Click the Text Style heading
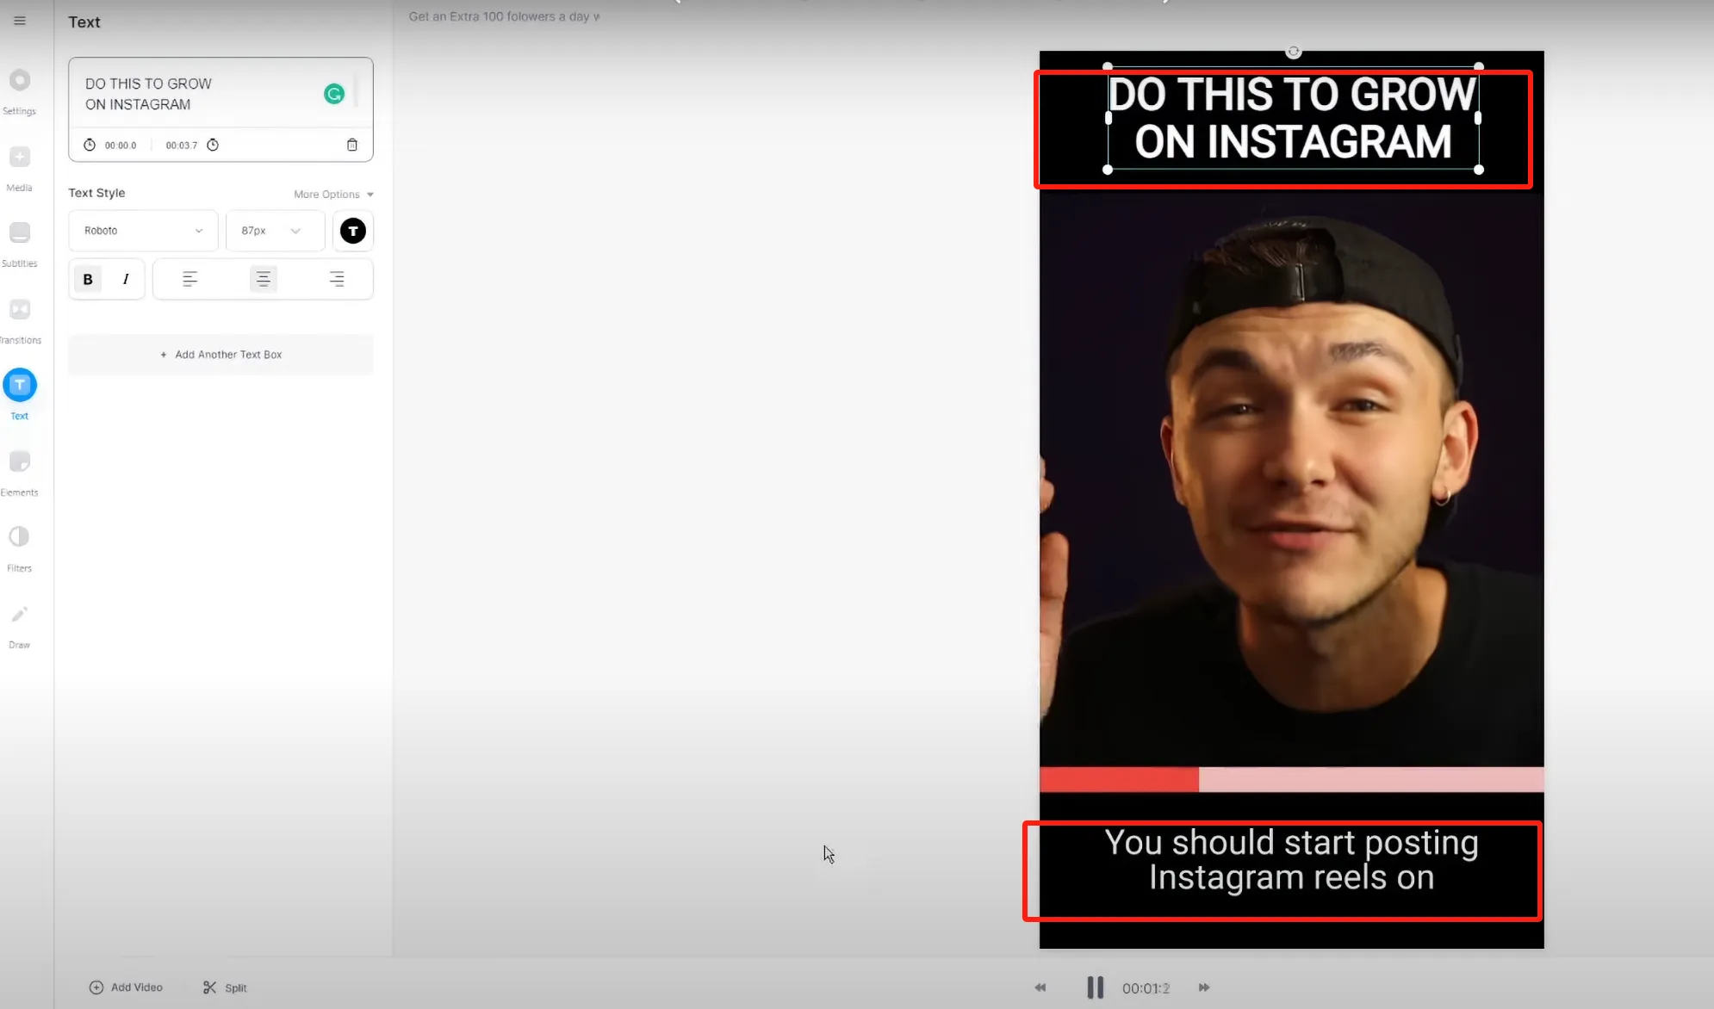 pos(96,193)
